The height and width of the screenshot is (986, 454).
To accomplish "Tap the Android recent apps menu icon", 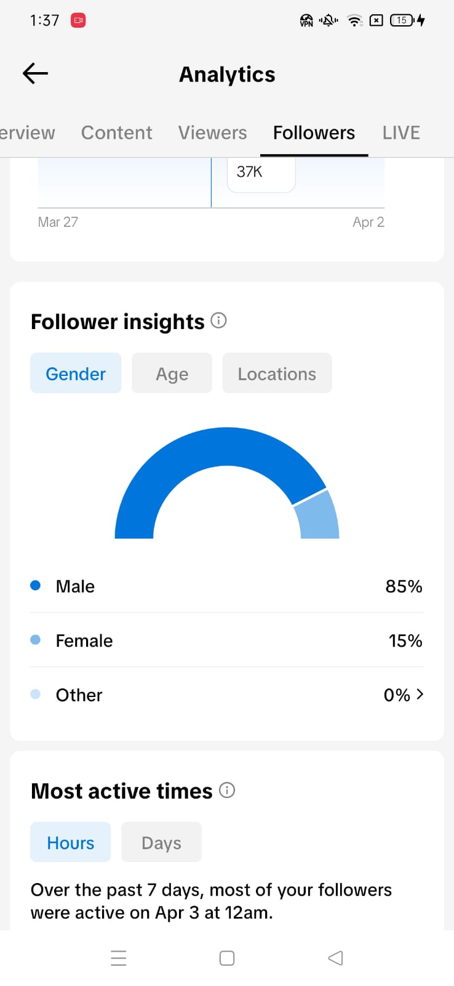I will [x=118, y=958].
